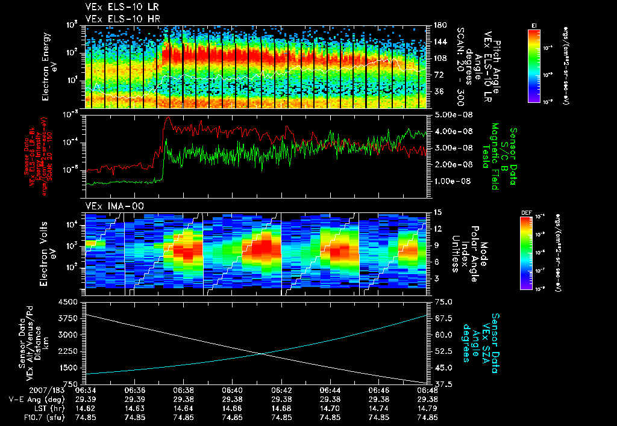Click the 750 km altitude tick

[x=70, y=384]
